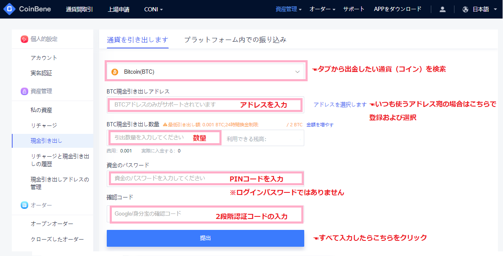Image resolution: width=503 pixels, height=256 pixels.
Task: Expand the Bitcoin(BTC) currency dropdown
Action: 297,72
